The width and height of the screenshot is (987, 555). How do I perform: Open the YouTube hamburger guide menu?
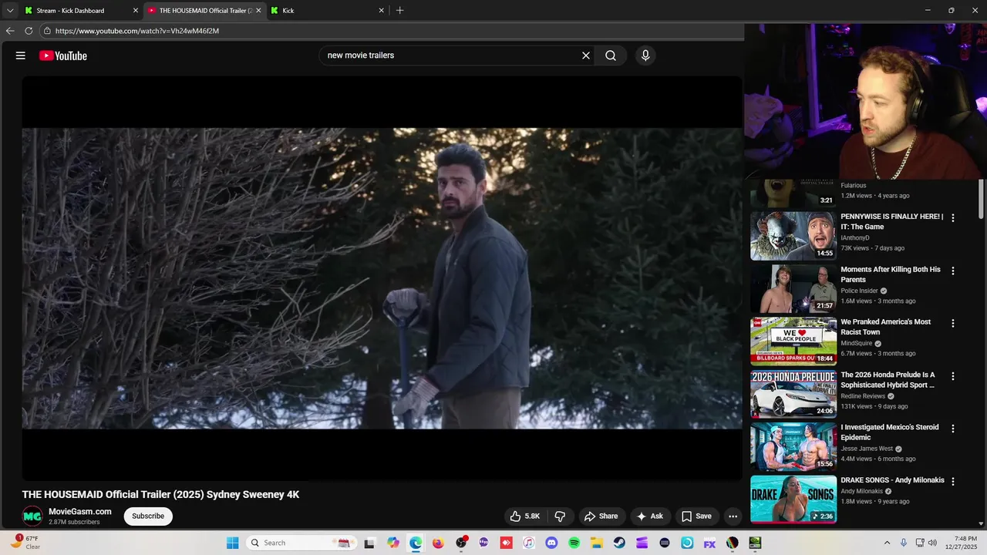[x=21, y=55]
